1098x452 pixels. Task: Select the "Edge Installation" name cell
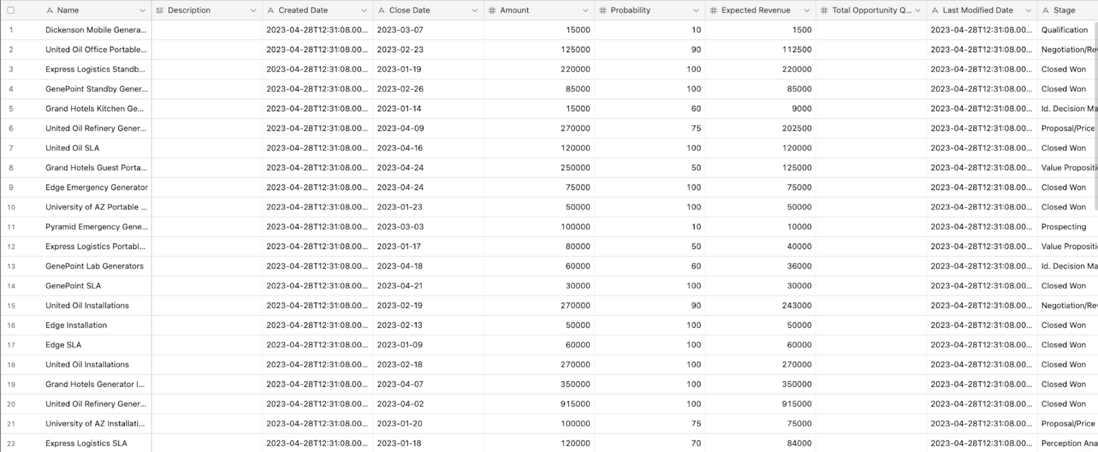pyautogui.click(x=97, y=325)
